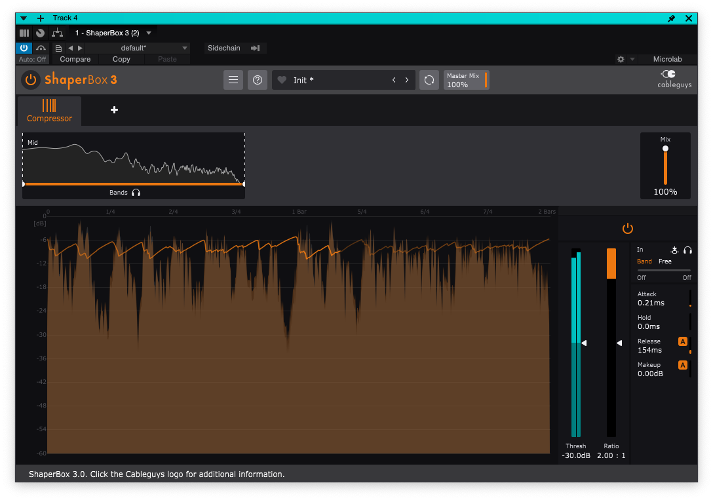Pin the plugin window
This screenshot has height=500, width=713.
(x=671, y=18)
